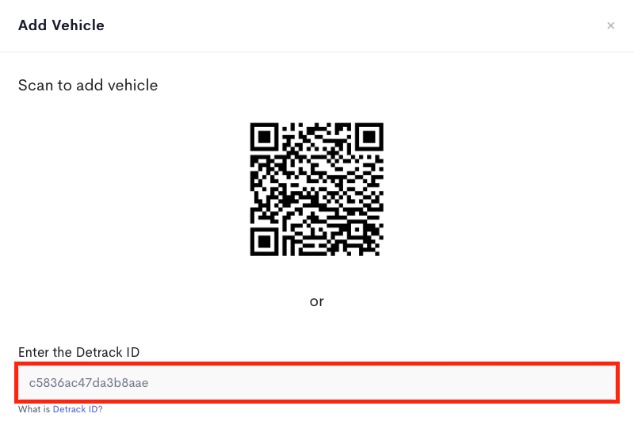Click the word 'Vehicle' in the header

(x=78, y=25)
